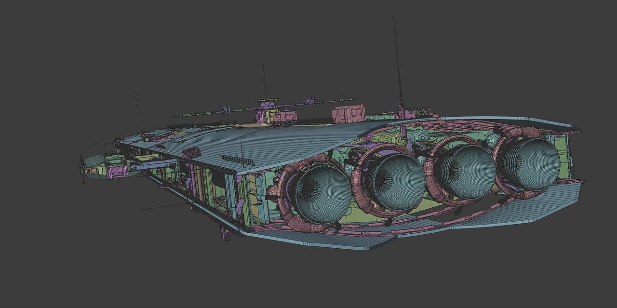Select the large pink box on top deck
This screenshot has height=308, width=617.
coord(349,114)
